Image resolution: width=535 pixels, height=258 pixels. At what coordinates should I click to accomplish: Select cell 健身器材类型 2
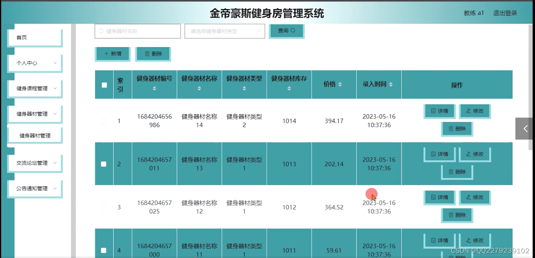[x=244, y=121]
